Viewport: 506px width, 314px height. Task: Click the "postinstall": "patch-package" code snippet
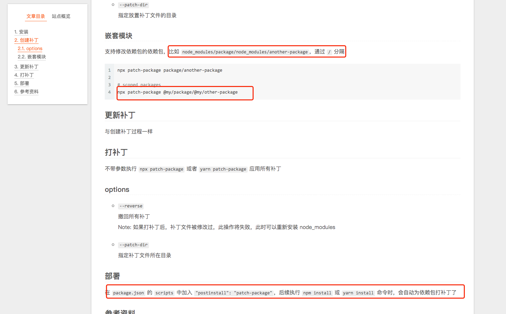(x=234, y=293)
